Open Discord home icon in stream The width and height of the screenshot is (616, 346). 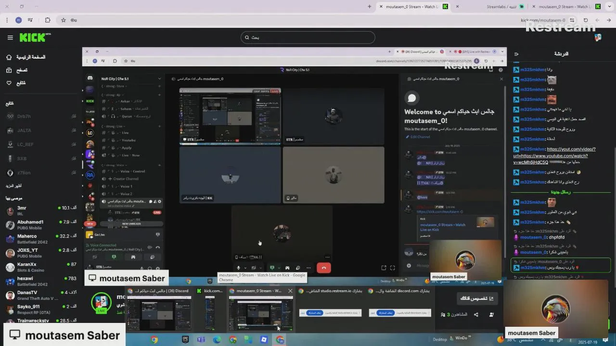pyautogui.click(x=90, y=78)
